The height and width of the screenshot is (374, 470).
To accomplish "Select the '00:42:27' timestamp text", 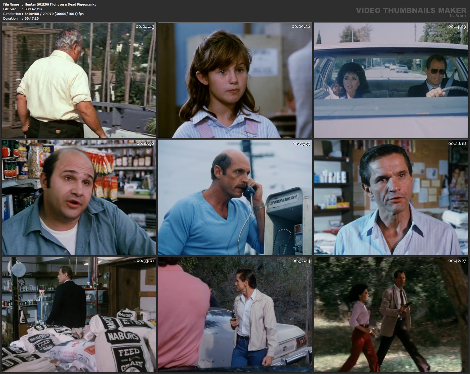I will pos(457,261).
